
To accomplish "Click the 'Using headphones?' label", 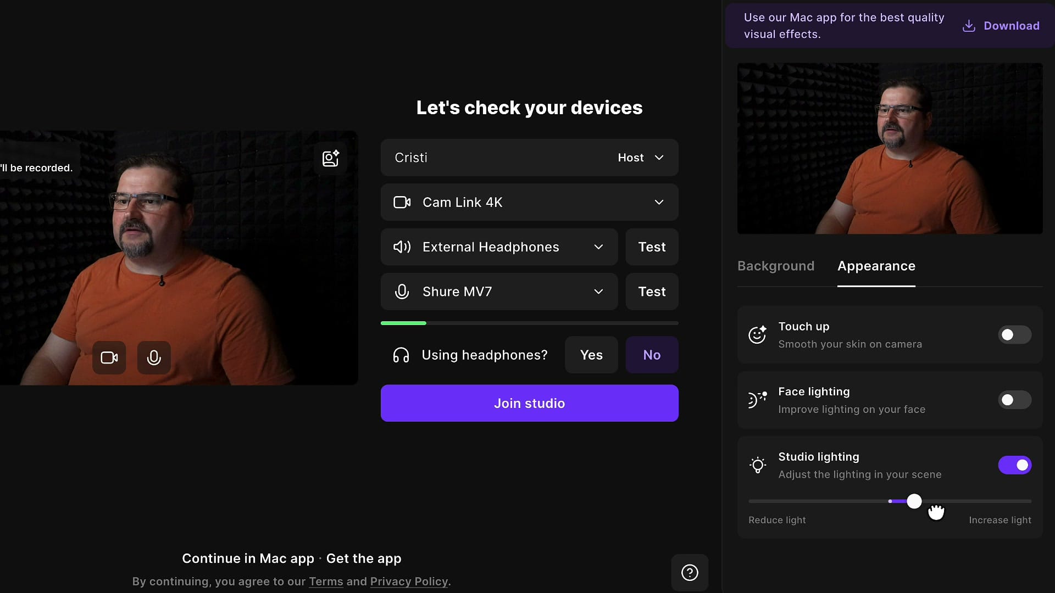I will click(x=485, y=355).
